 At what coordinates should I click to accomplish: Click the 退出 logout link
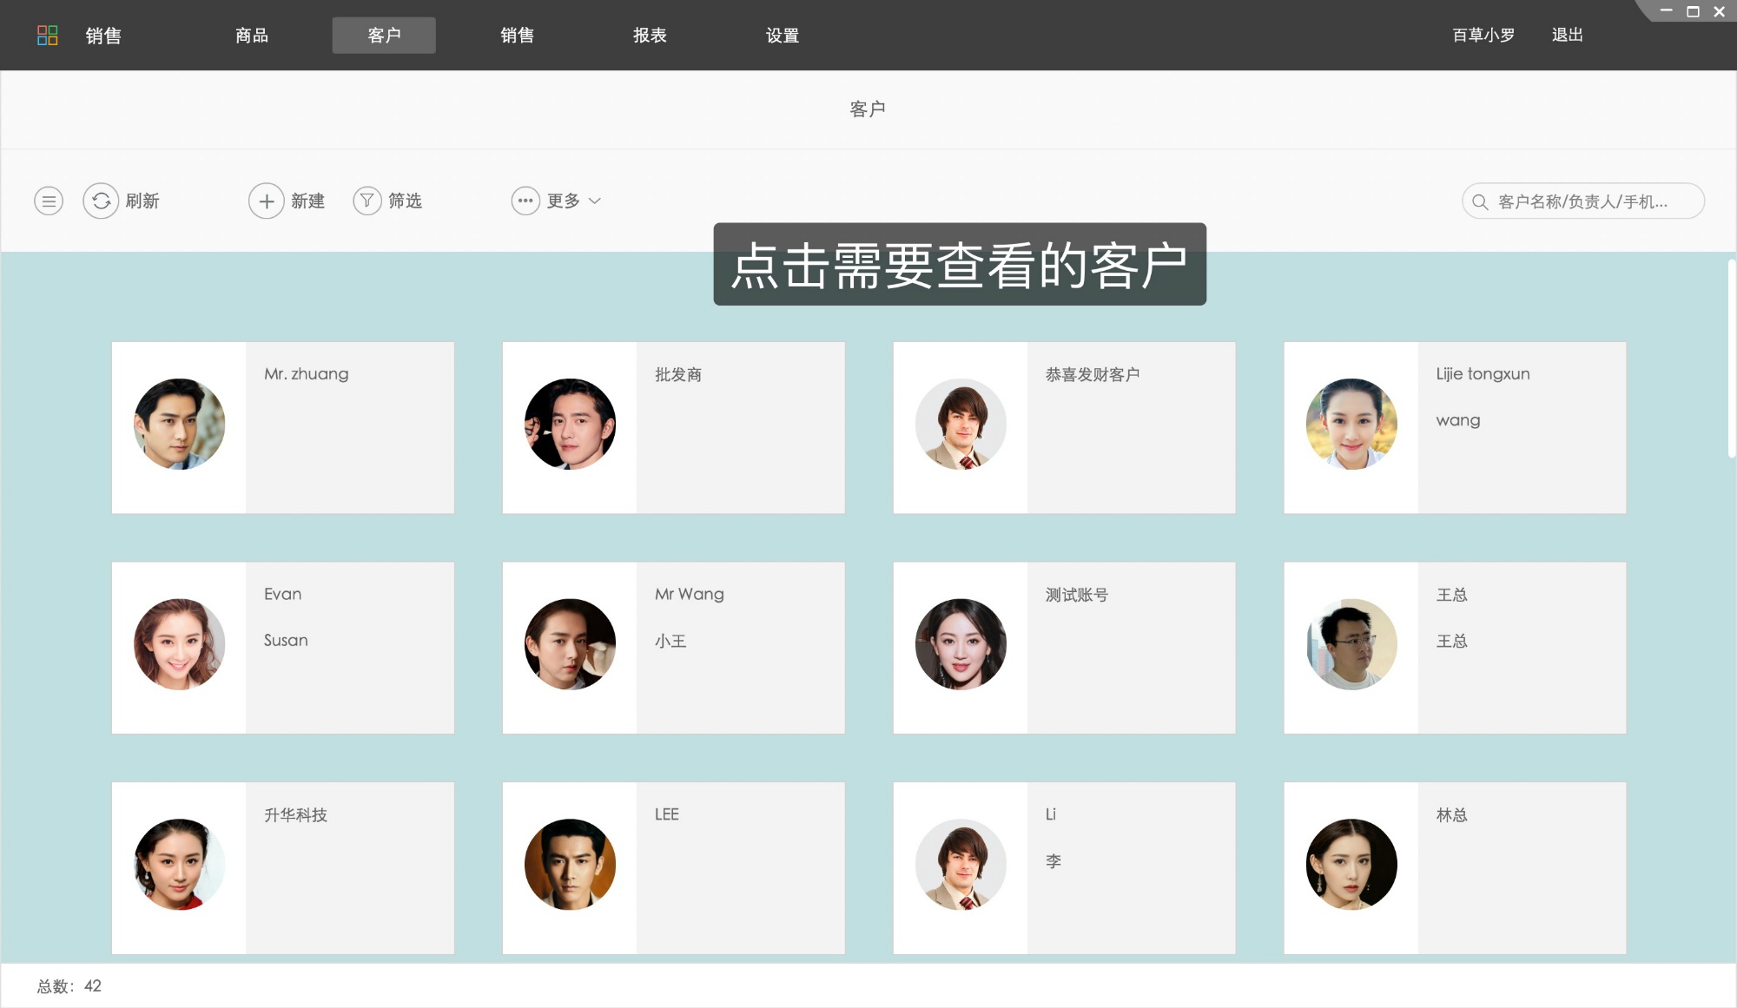click(1566, 35)
